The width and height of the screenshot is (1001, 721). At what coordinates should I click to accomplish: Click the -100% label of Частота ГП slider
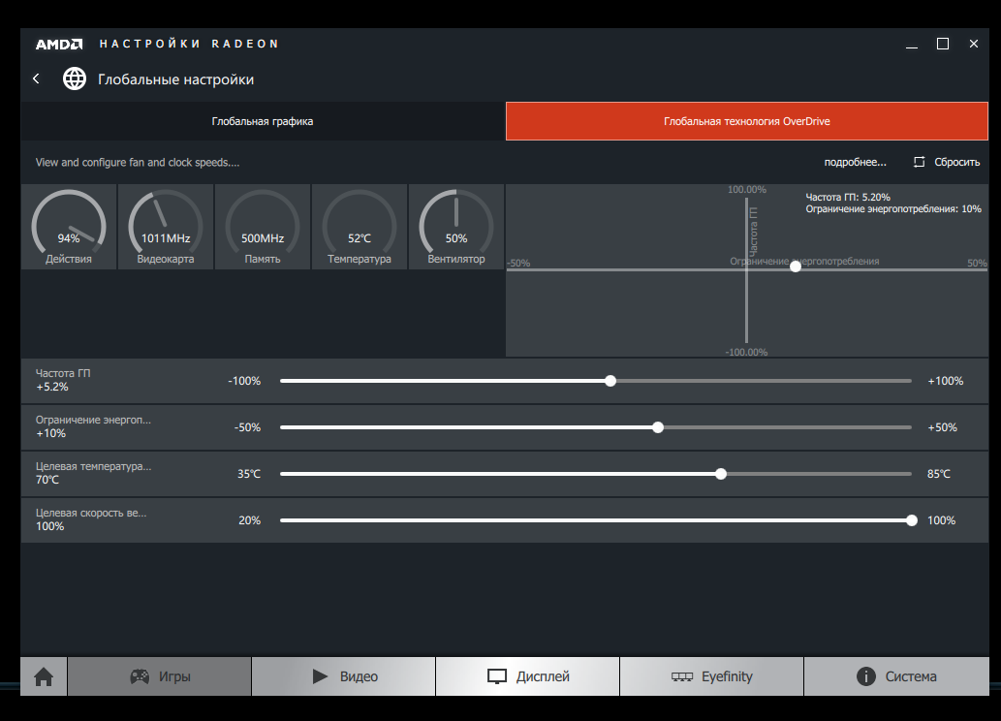[244, 381]
